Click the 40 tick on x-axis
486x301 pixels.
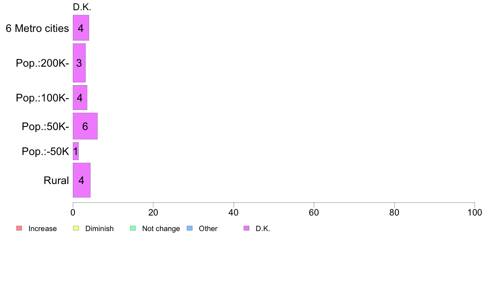[234, 212]
